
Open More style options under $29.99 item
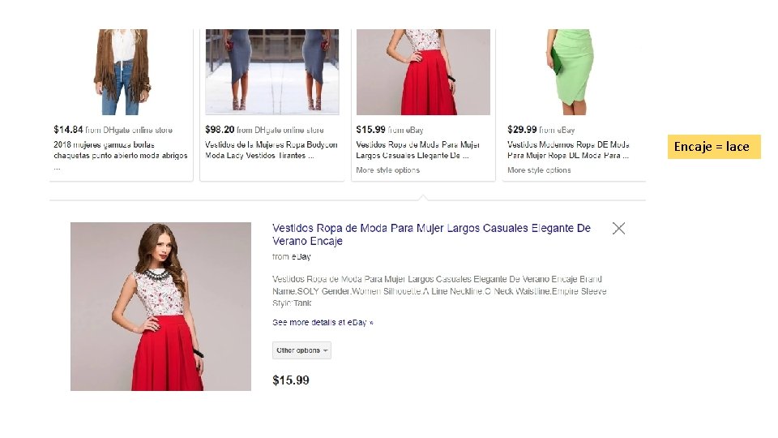539,170
